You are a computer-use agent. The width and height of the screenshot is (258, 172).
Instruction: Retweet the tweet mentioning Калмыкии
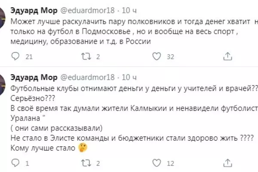(86, 163)
